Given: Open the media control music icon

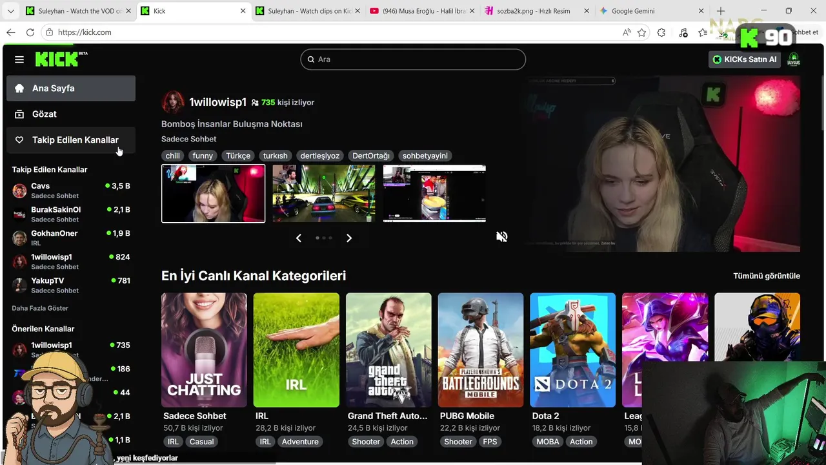Looking at the screenshot, I should point(683,32).
